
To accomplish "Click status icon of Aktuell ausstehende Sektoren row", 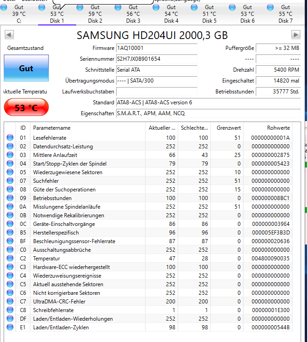I will coord(10,284).
